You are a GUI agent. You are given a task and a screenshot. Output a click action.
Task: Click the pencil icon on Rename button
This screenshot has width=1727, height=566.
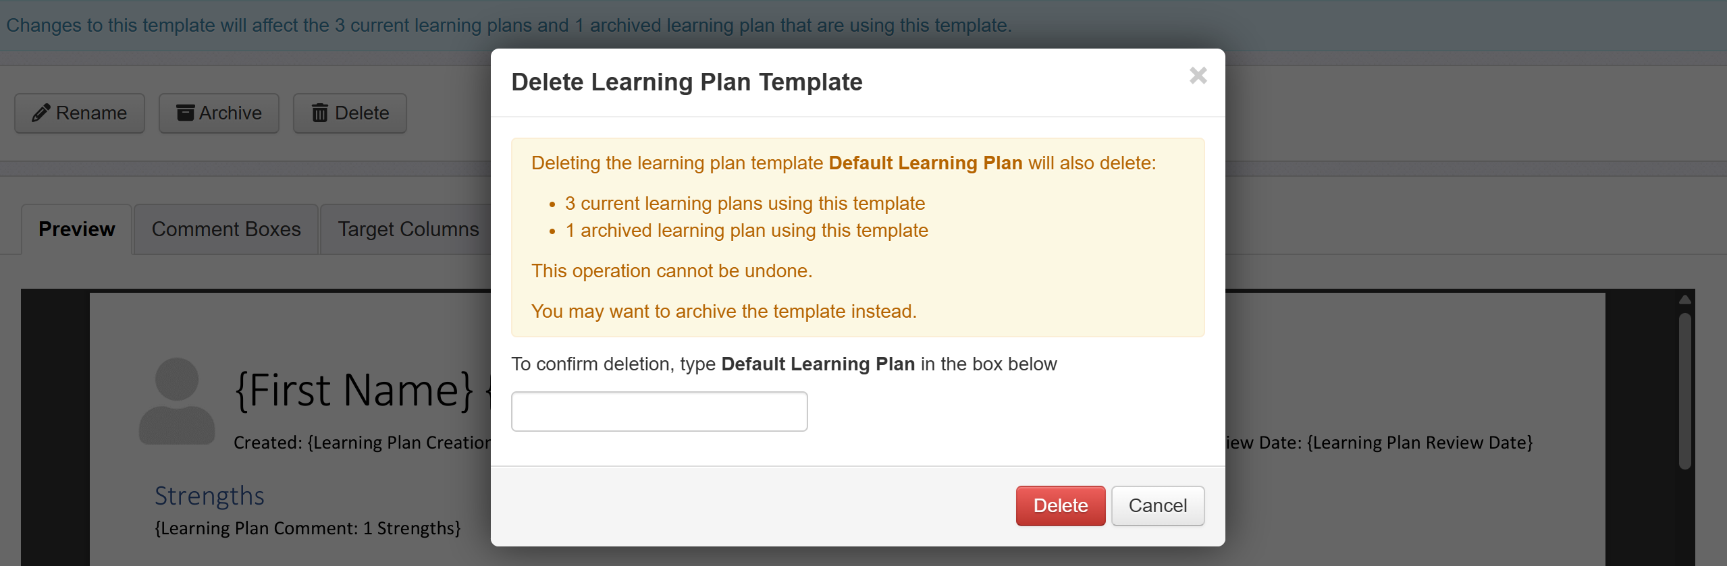41,113
